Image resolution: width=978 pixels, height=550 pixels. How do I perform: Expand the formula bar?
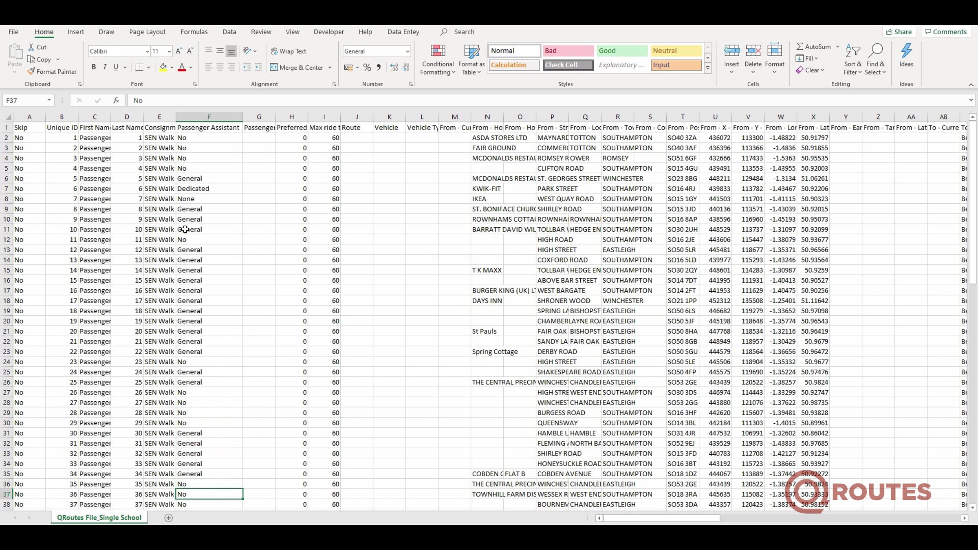tap(971, 100)
